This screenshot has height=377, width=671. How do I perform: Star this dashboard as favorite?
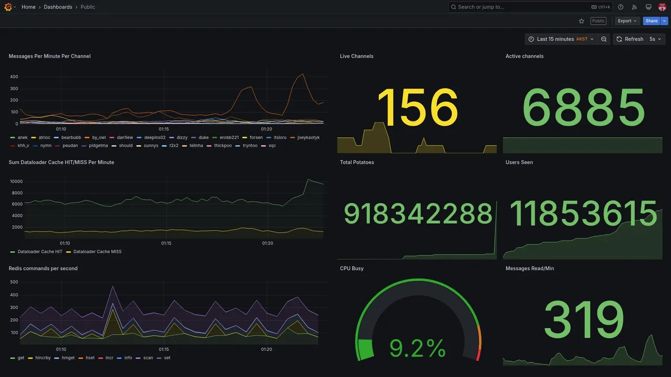[x=581, y=21]
